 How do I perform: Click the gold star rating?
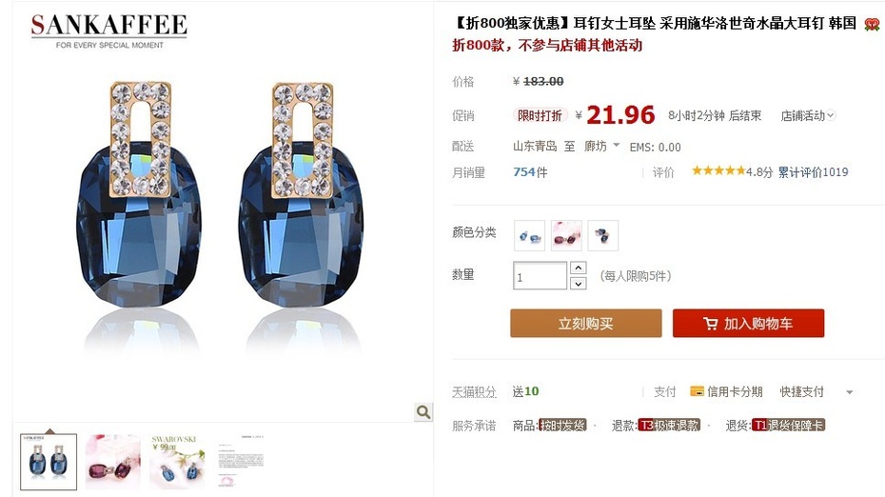click(718, 170)
